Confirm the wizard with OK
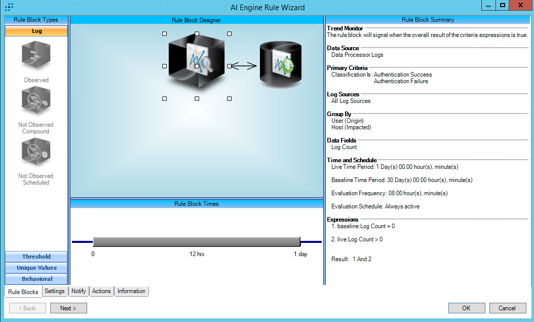The image size is (534, 322). click(x=466, y=308)
